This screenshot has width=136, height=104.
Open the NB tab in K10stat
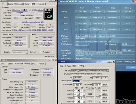coord(75,66)
